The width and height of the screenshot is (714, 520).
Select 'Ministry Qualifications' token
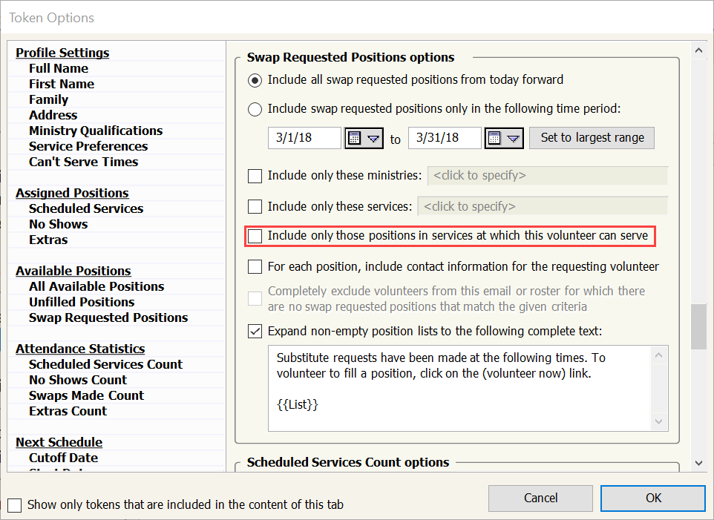pos(96,131)
